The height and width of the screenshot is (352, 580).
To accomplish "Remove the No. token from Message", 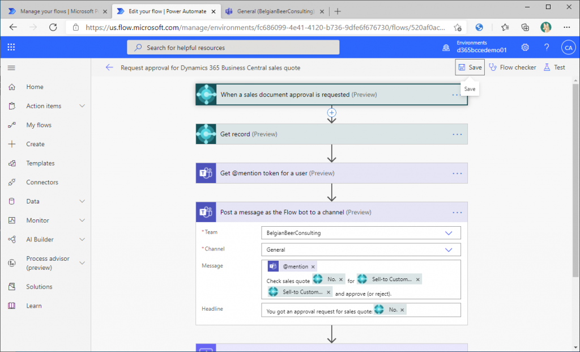I will point(341,279).
